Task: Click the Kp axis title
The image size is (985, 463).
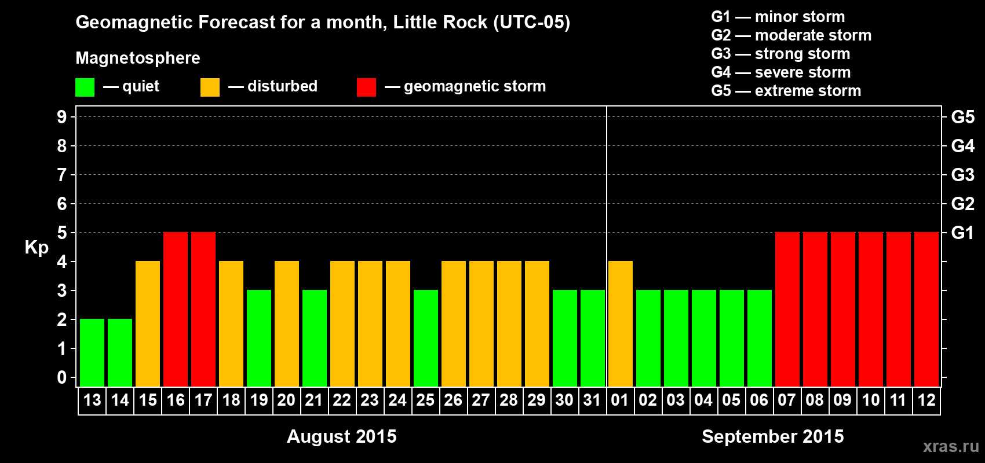Action: point(37,248)
